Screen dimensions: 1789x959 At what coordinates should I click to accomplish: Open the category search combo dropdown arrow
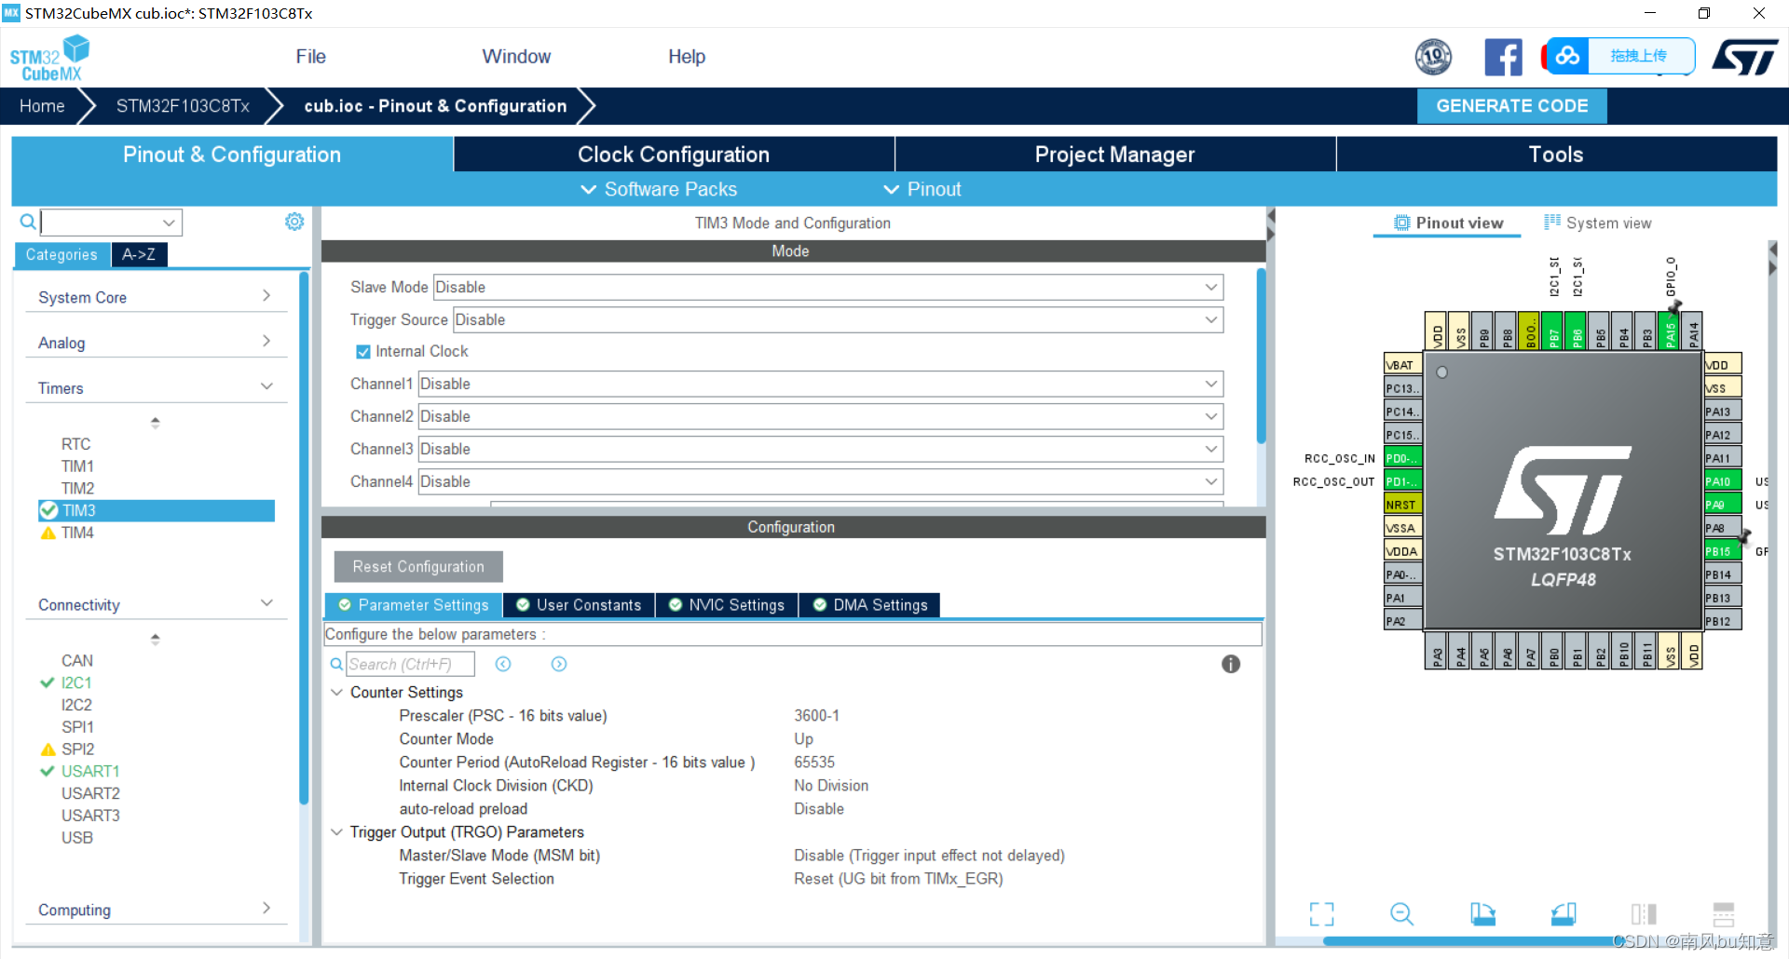169,223
